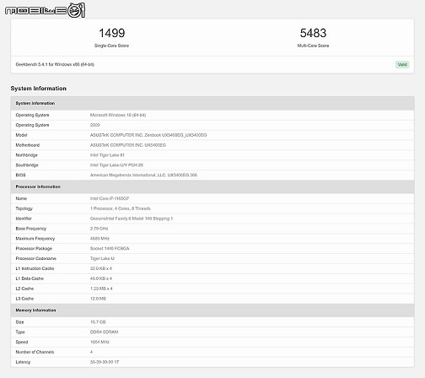The width and height of the screenshot is (425, 378).
Task: Click the Memory Type DDR4 SDRAM value
Action: pyautogui.click(x=104, y=332)
